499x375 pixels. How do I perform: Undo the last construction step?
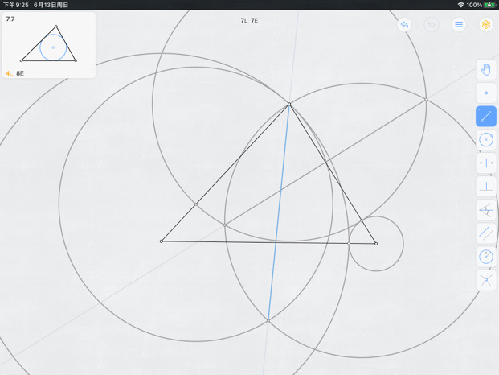pos(404,24)
